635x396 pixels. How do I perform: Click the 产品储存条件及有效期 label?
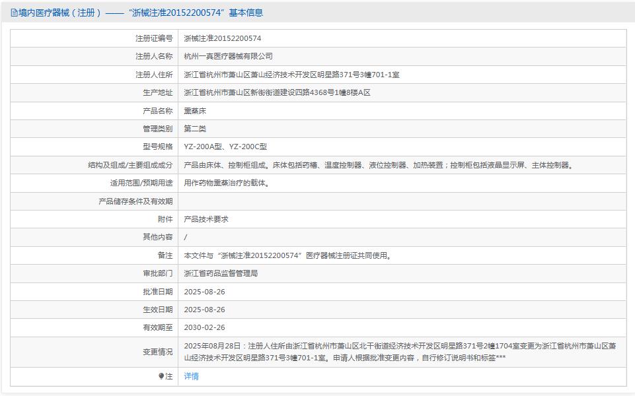click(135, 201)
